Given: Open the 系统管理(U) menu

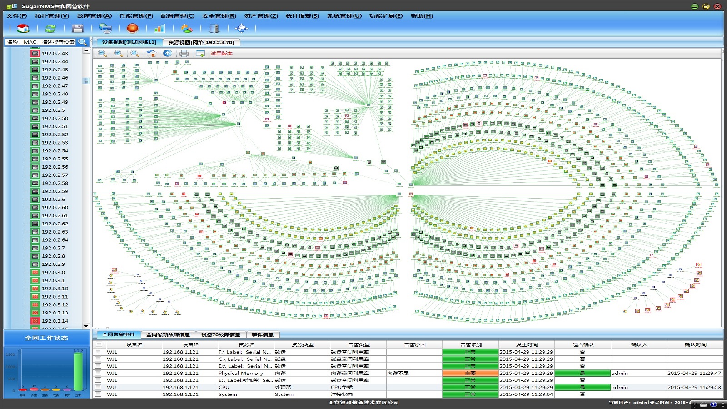Looking at the screenshot, I should coord(344,16).
